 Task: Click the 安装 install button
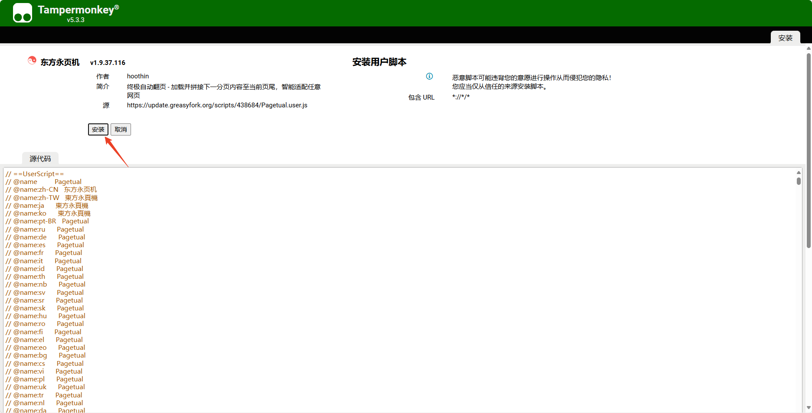(x=98, y=129)
